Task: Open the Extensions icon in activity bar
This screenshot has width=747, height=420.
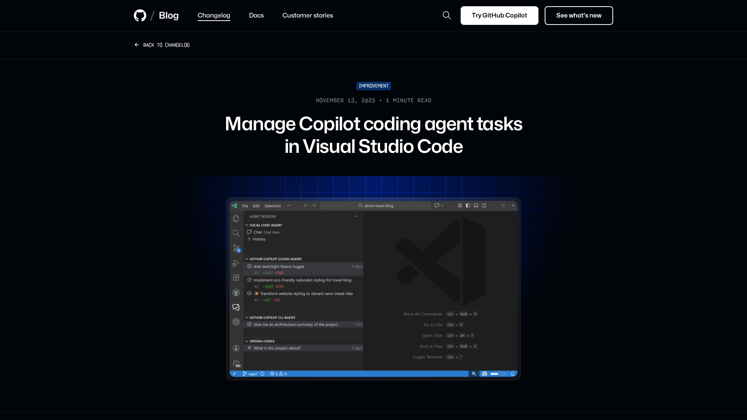Action: pos(236,278)
